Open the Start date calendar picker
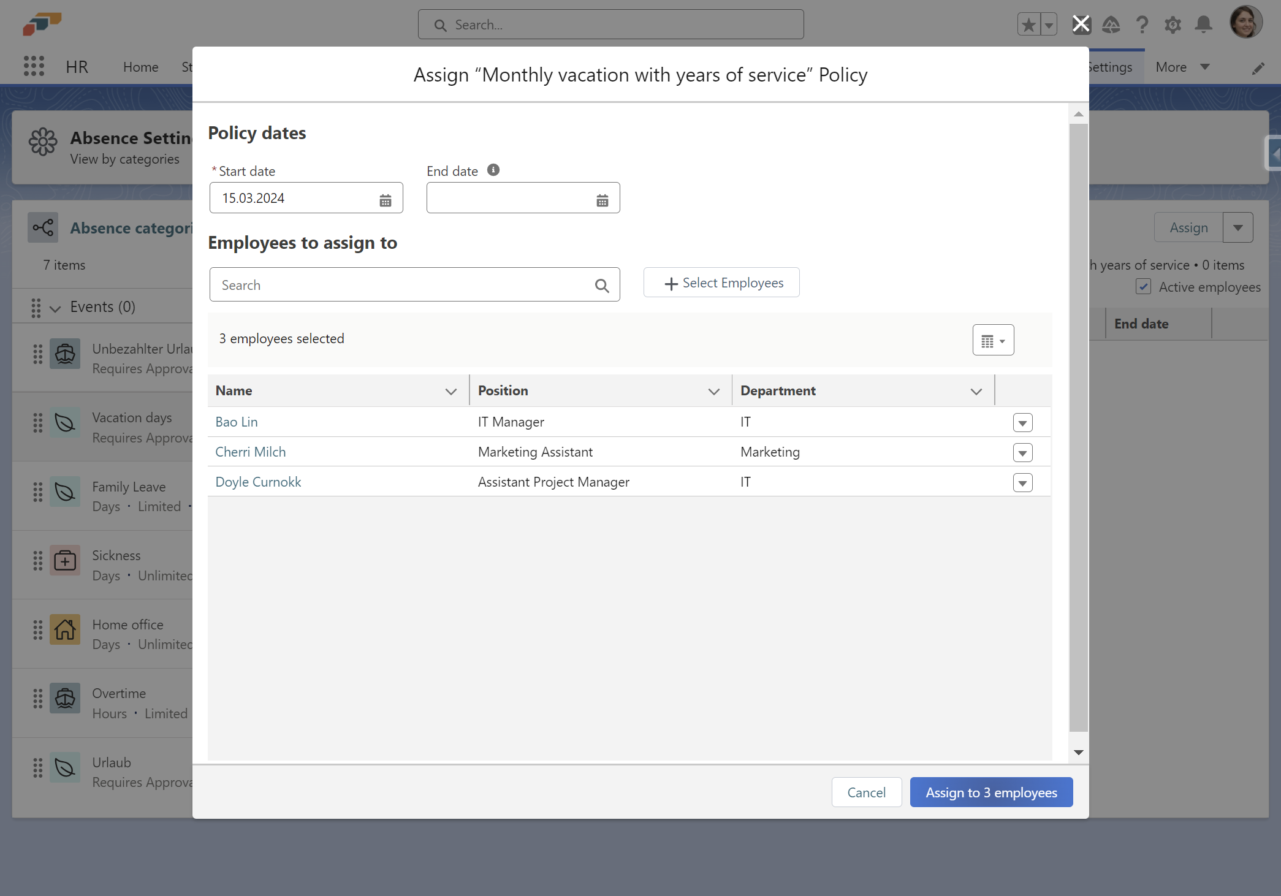 [385, 198]
